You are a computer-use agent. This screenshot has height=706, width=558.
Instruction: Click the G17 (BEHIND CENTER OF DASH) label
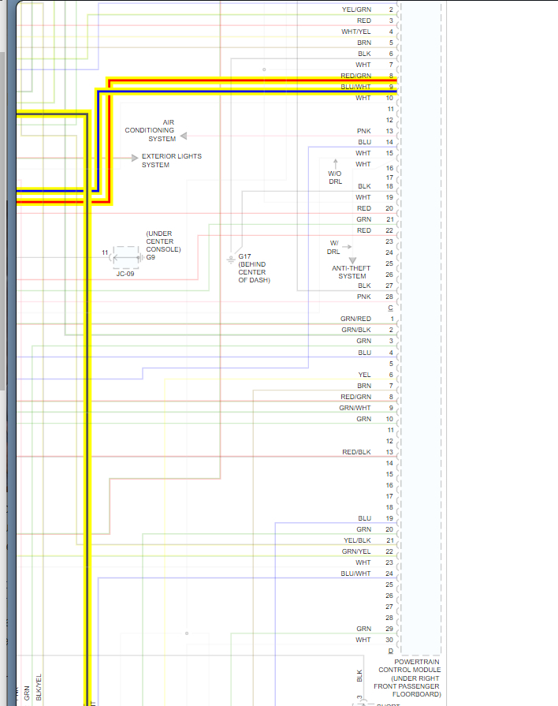pos(254,268)
